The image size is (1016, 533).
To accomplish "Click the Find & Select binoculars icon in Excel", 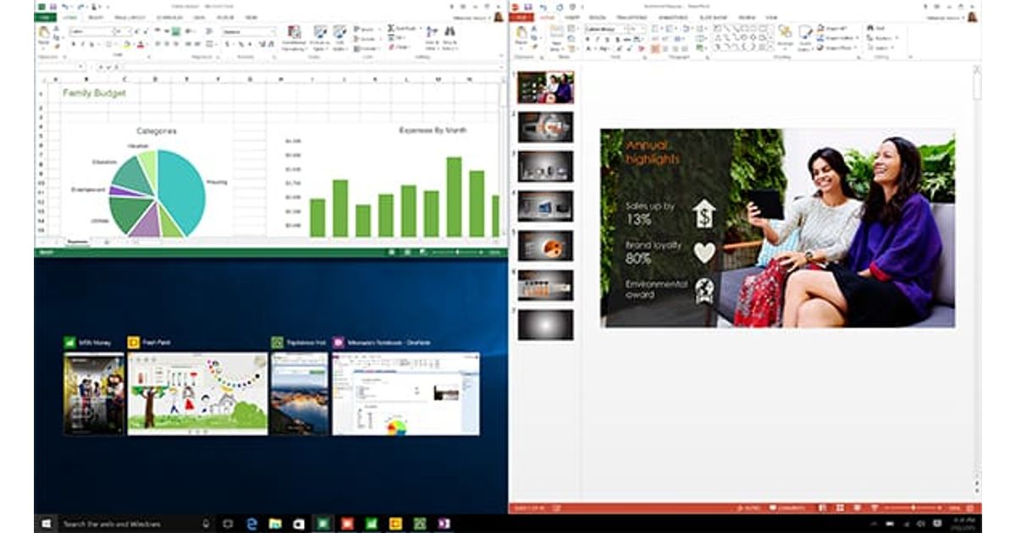I will coord(450,34).
